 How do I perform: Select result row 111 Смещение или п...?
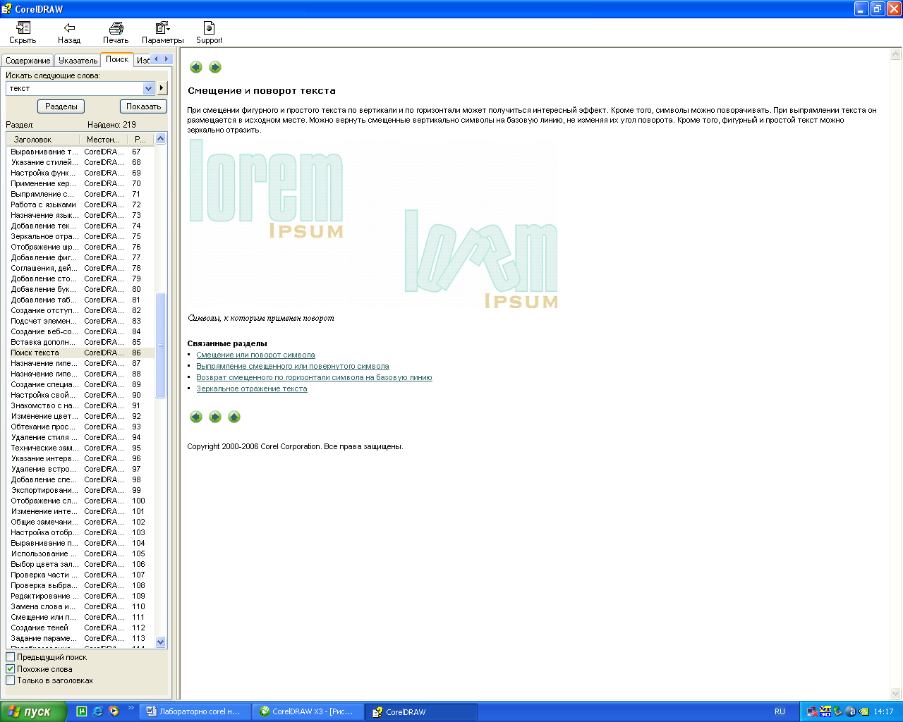coord(80,617)
